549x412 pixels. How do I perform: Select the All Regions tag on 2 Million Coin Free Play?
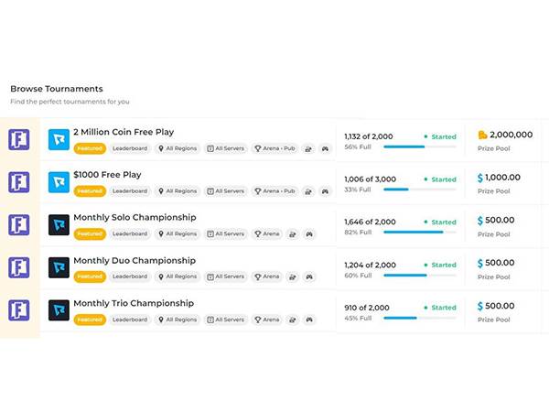pos(178,148)
